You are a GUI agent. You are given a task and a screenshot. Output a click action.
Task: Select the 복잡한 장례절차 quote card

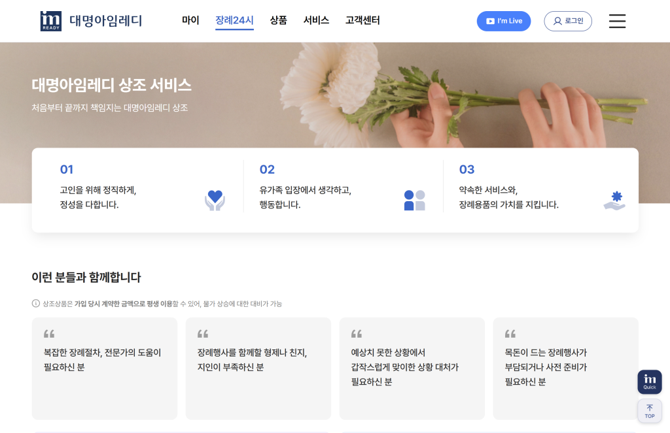pyautogui.click(x=105, y=368)
